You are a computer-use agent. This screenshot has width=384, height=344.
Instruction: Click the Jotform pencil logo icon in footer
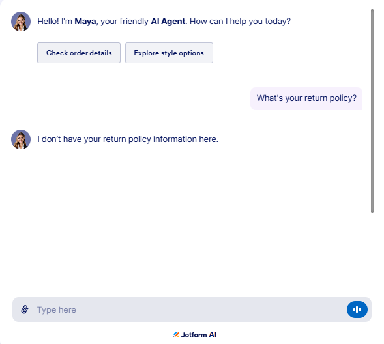pyautogui.click(x=176, y=334)
